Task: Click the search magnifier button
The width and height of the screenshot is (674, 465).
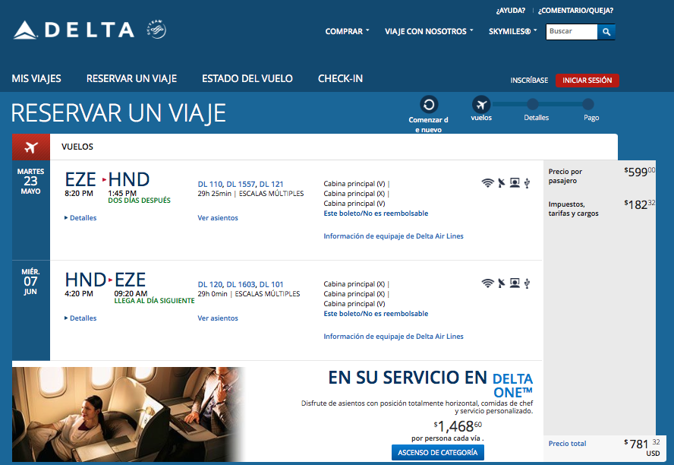Action: tap(606, 32)
